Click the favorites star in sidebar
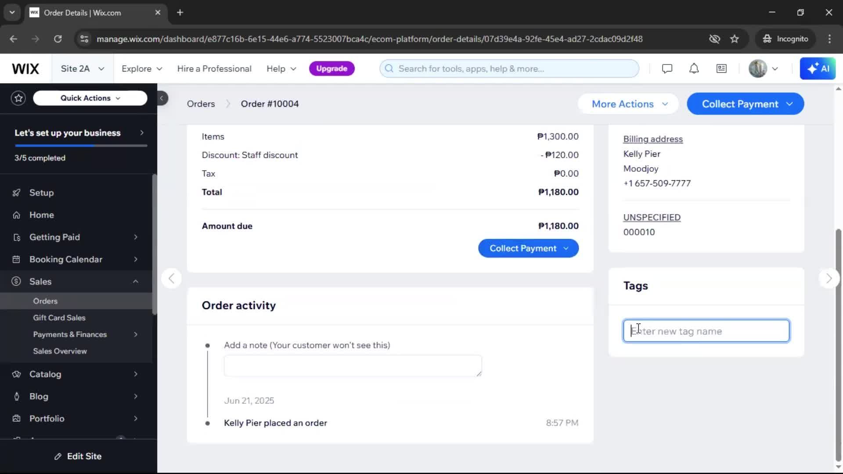The width and height of the screenshot is (843, 474). [x=18, y=98]
